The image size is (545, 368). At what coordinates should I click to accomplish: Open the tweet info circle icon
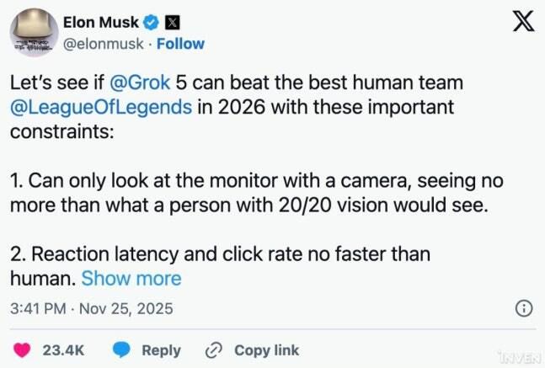point(522,308)
